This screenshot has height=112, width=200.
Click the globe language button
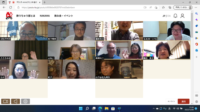pos(25,101)
